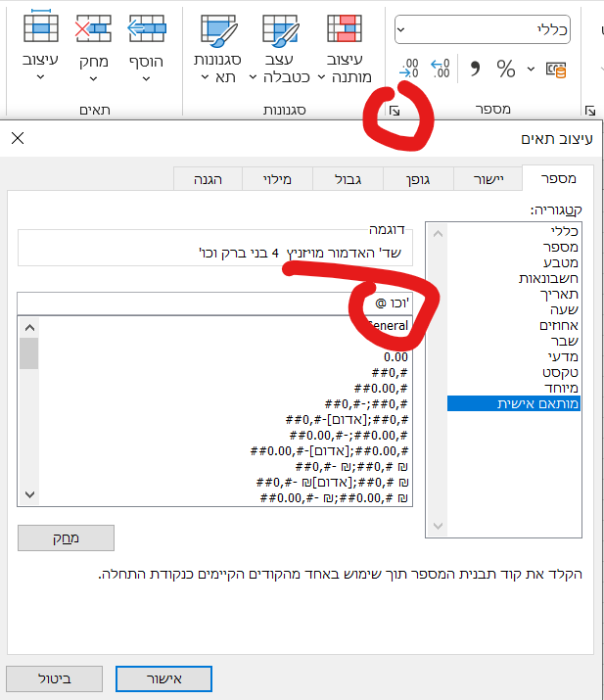Screen dimensions: 604x700
Task: Select the מספר category in list
Action: pos(514,247)
